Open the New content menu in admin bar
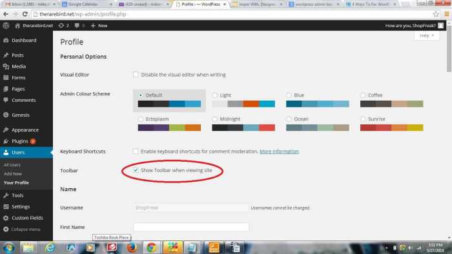 click(x=99, y=26)
